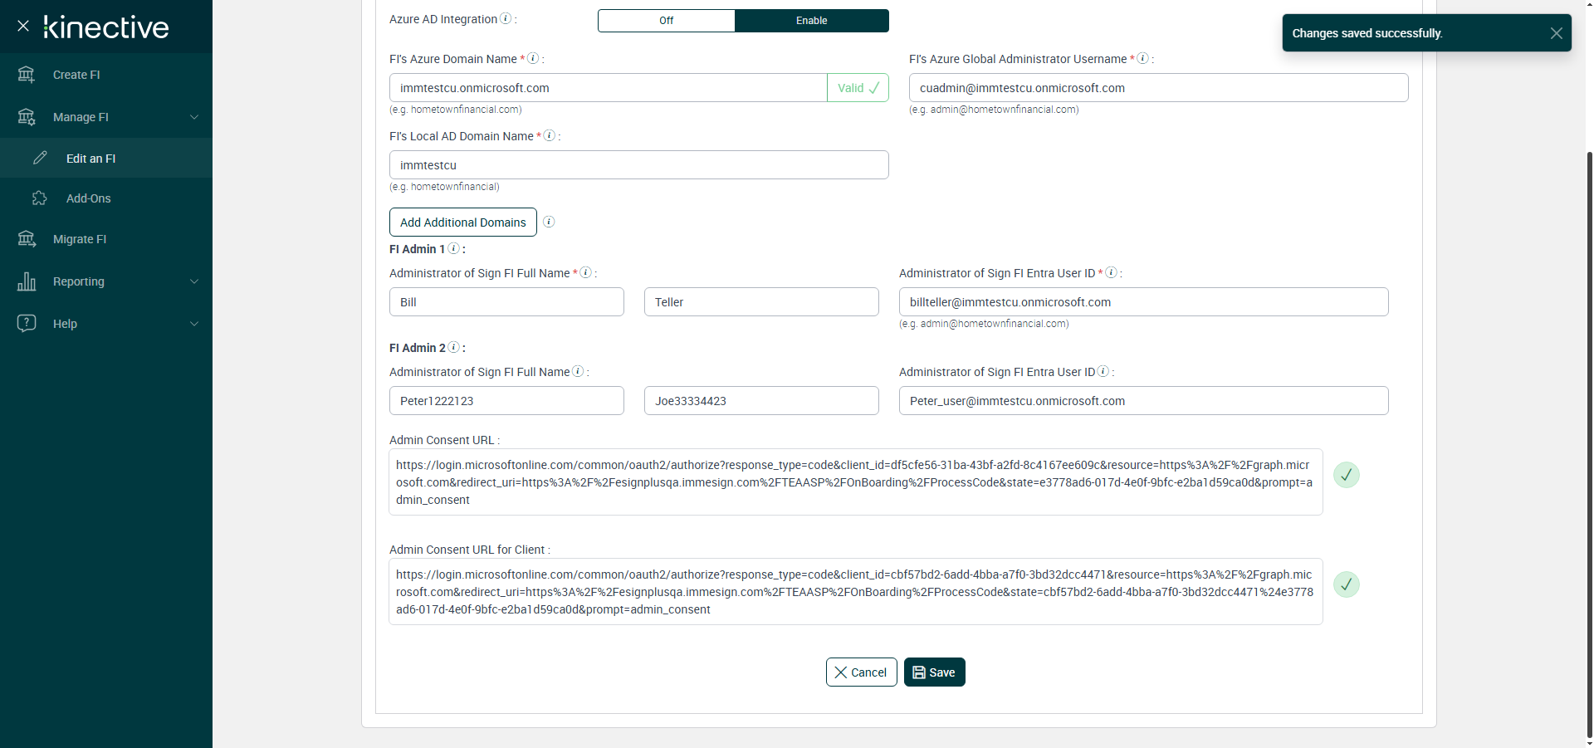This screenshot has height=748, width=1594.
Task: Click the FI's Azure Domain Name field
Action: 608,88
